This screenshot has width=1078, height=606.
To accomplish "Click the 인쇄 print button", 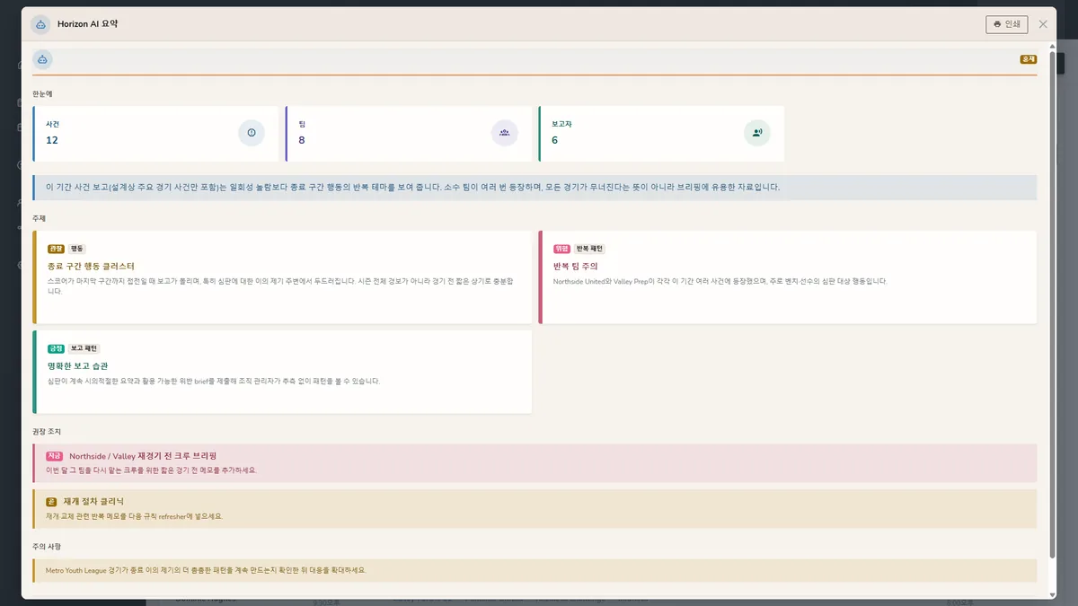I will coord(1006,24).
